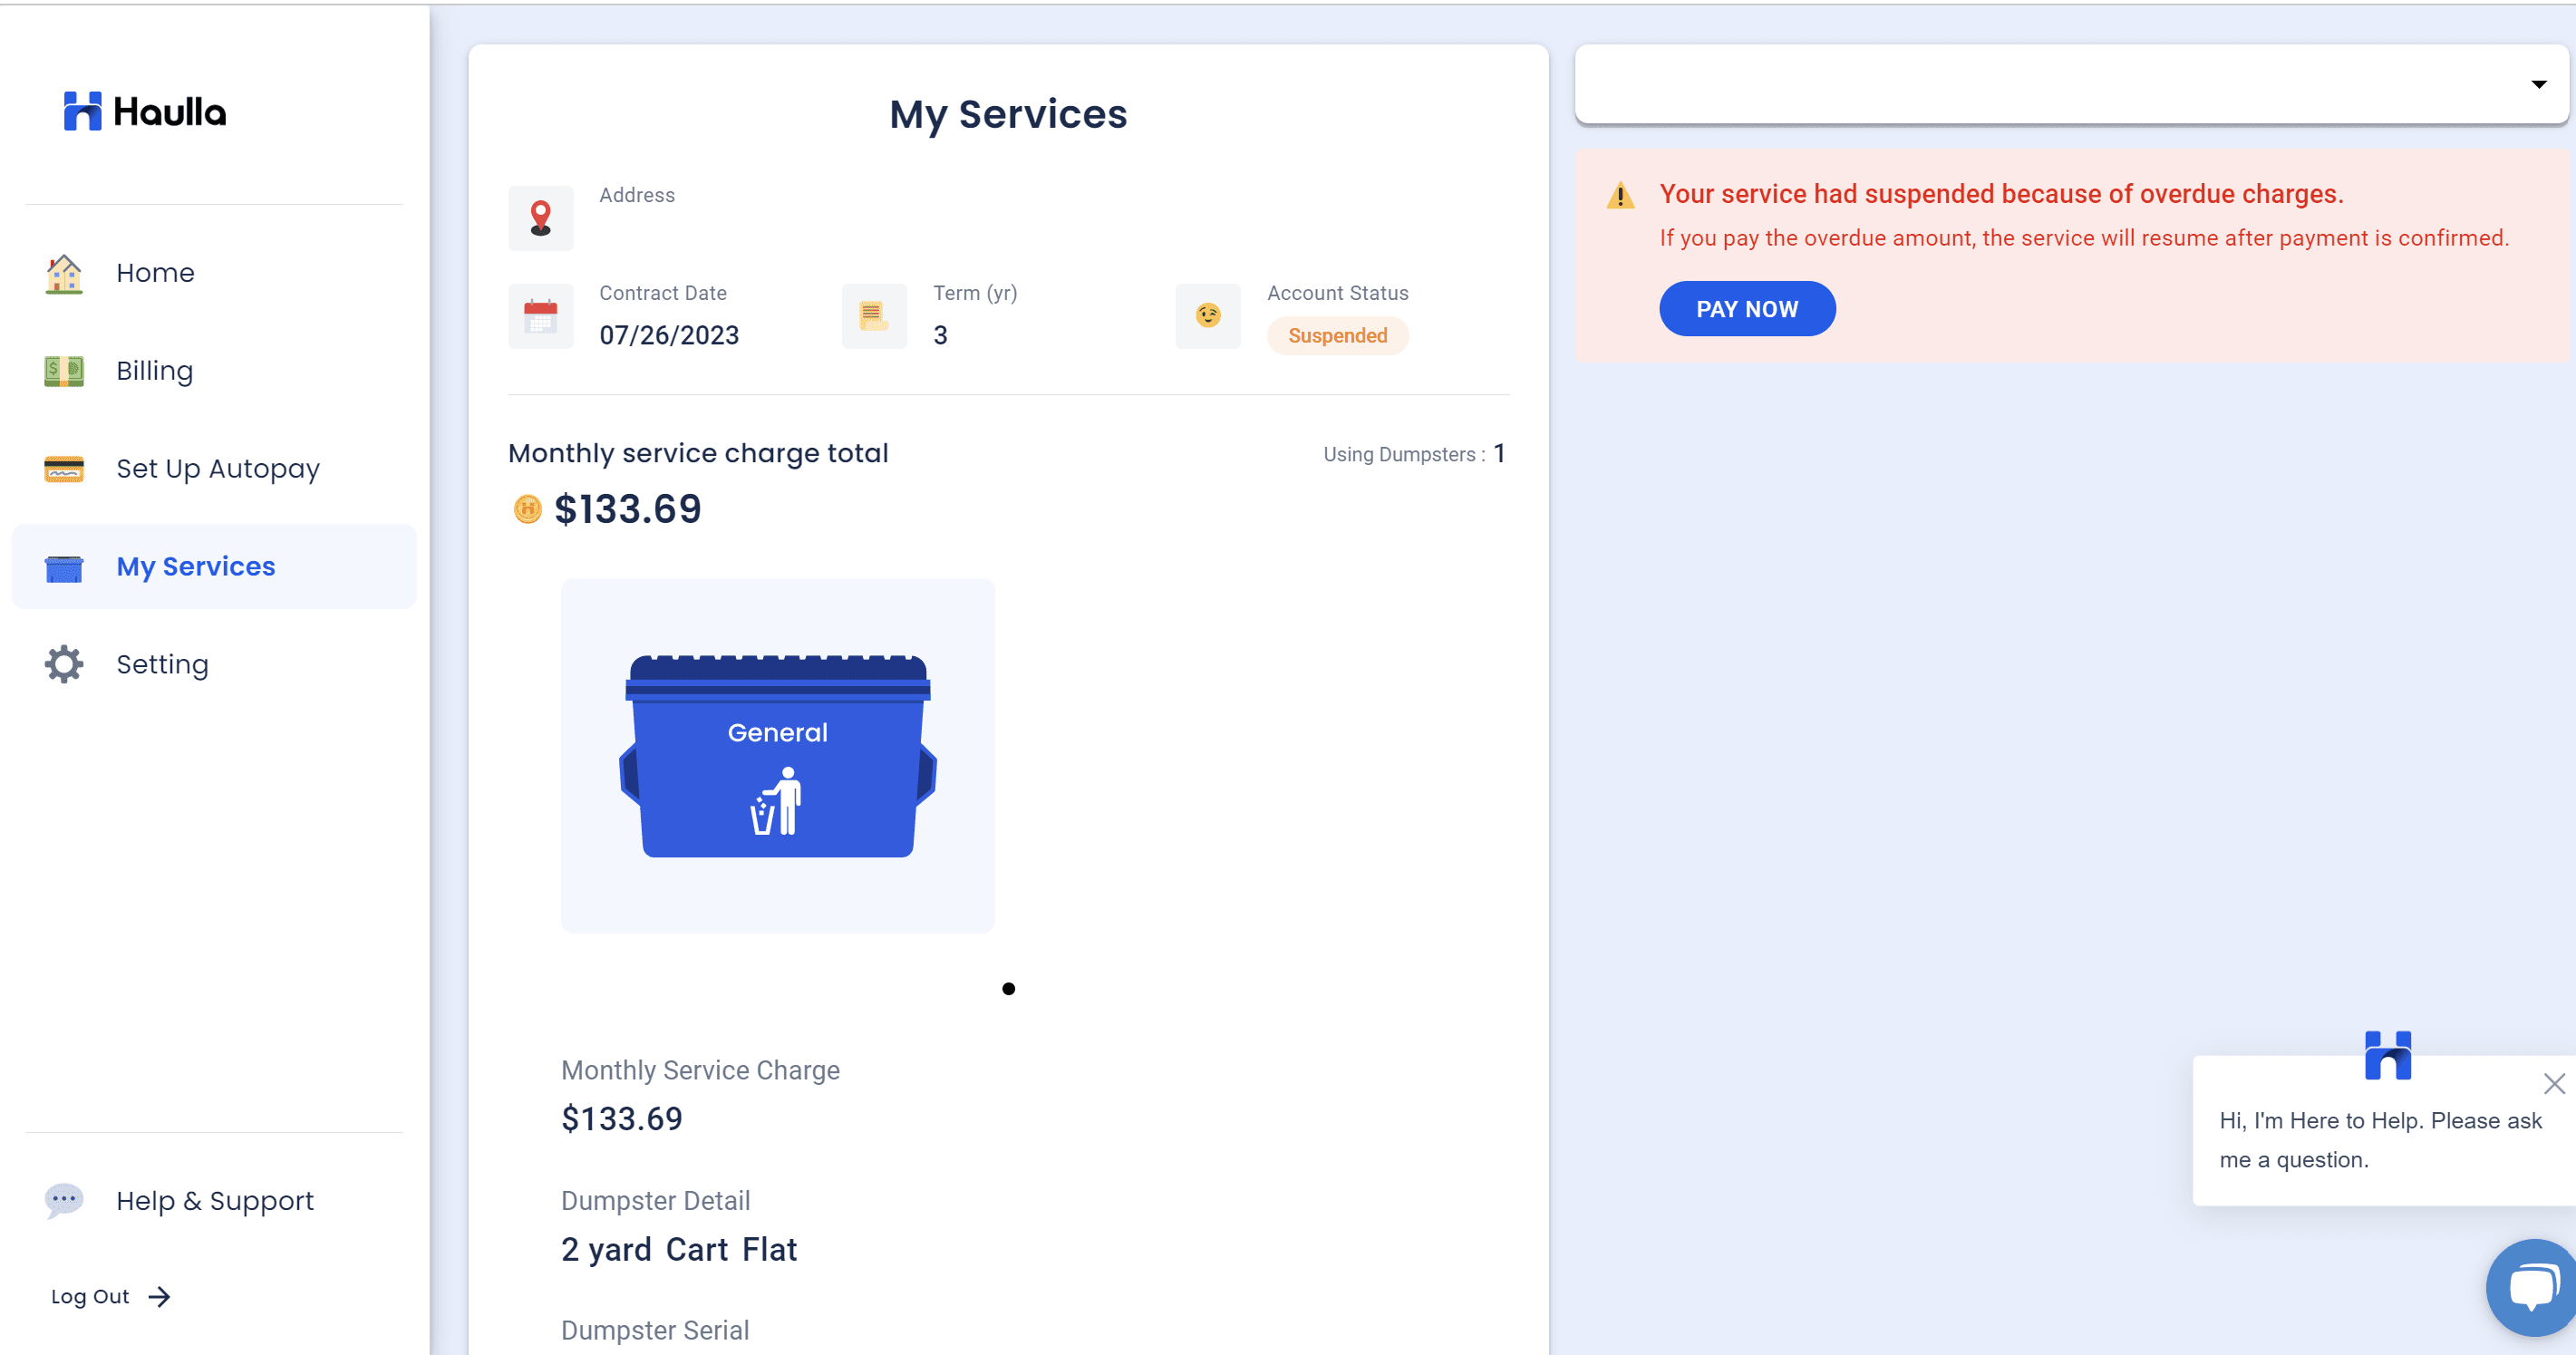Screen dimensions: 2576x1355
Task: Close the chat help popup
Action: [x=2554, y=1083]
